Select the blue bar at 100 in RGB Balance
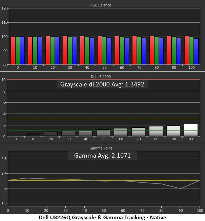The width and height of the screenshot is (205, 221). pos(196,51)
